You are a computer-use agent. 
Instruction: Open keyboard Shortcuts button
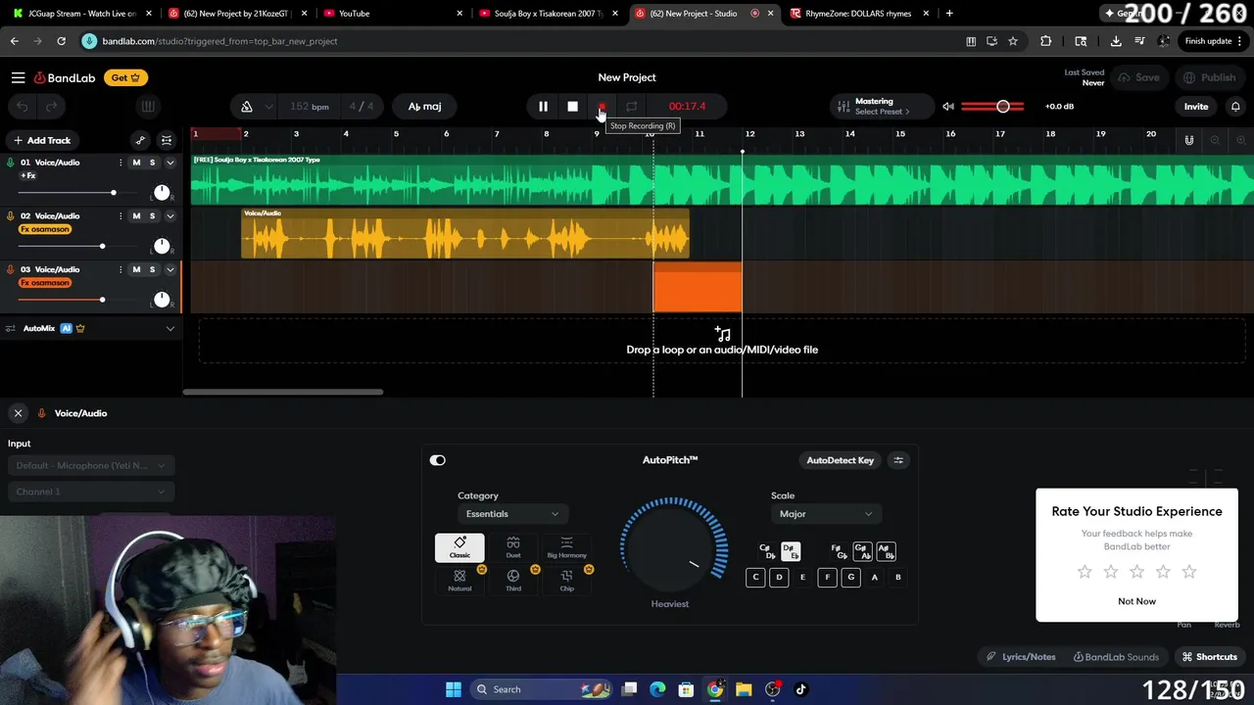1210,657
